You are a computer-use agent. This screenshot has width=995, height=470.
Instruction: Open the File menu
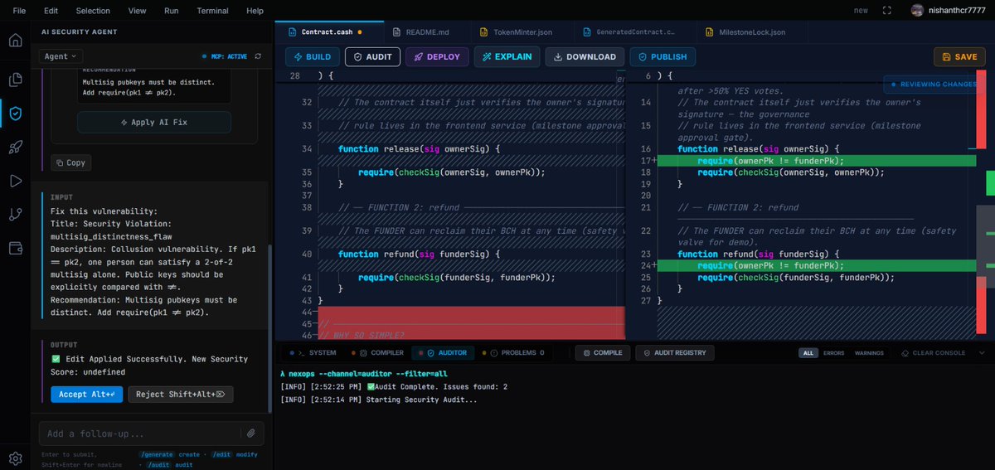coord(19,11)
